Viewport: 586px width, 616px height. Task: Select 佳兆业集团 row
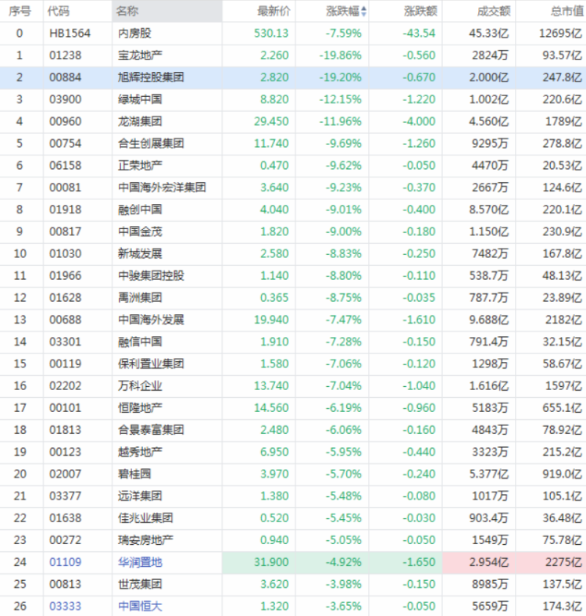coord(293,518)
